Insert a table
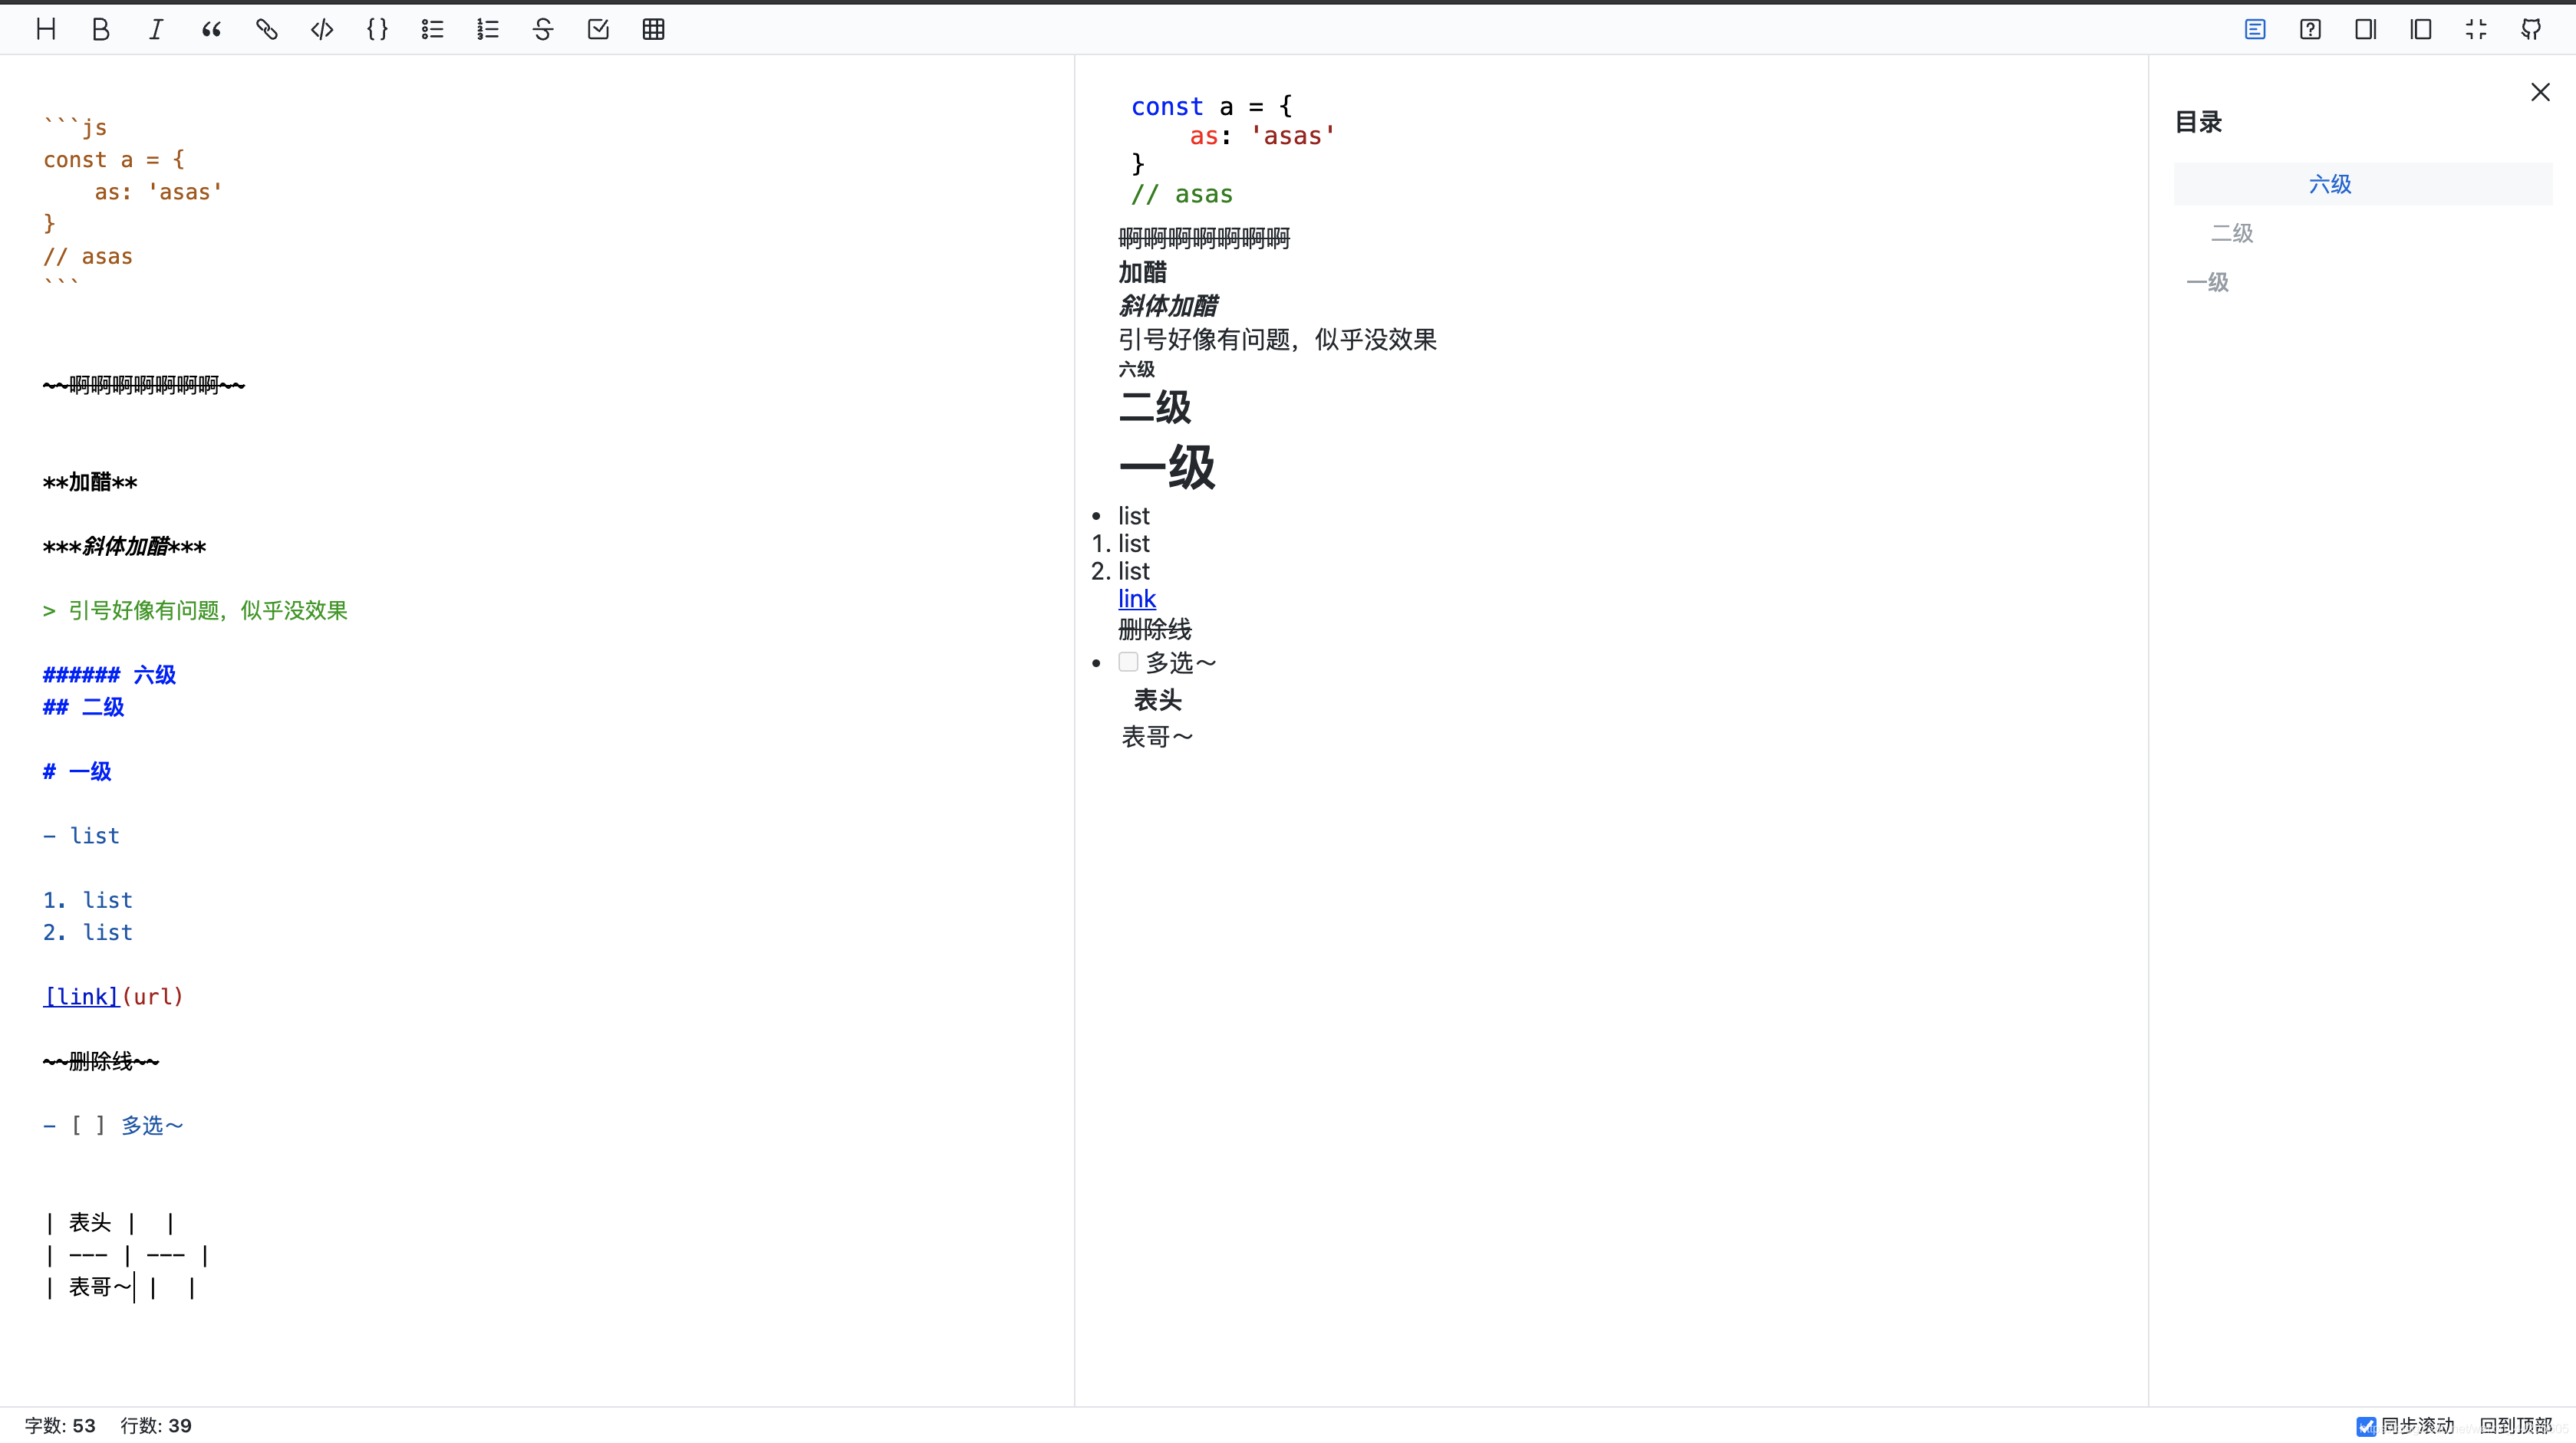The image size is (2576, 1443). pos(653,29)
